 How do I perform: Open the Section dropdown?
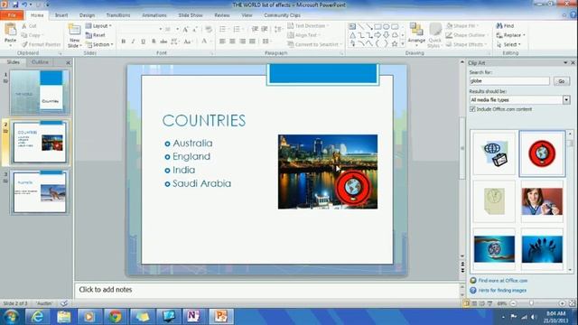[99, 44]
